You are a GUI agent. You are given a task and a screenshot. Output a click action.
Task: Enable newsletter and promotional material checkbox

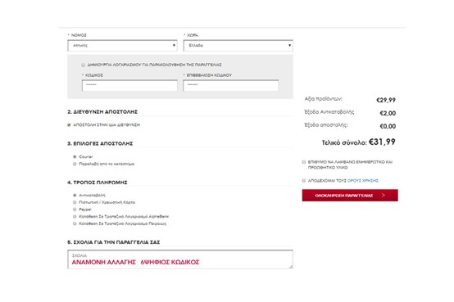point(304,162)
